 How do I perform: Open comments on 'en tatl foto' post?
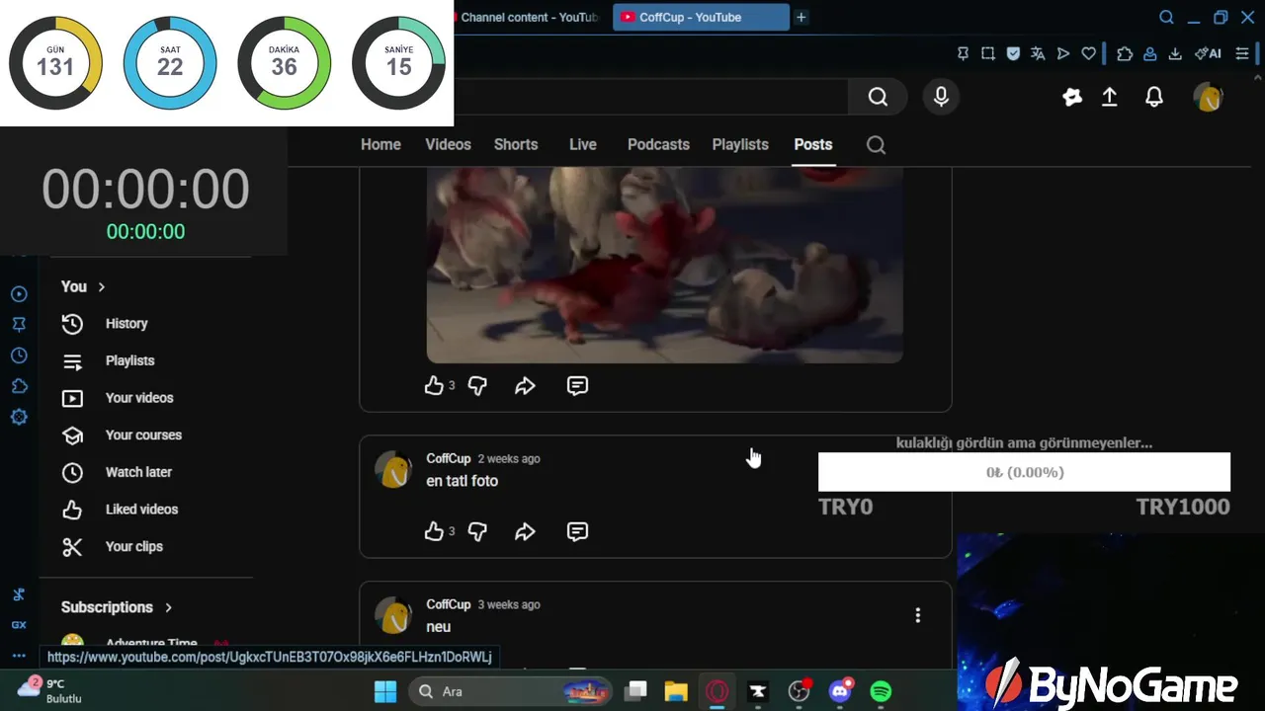click(x=577, y=532)
